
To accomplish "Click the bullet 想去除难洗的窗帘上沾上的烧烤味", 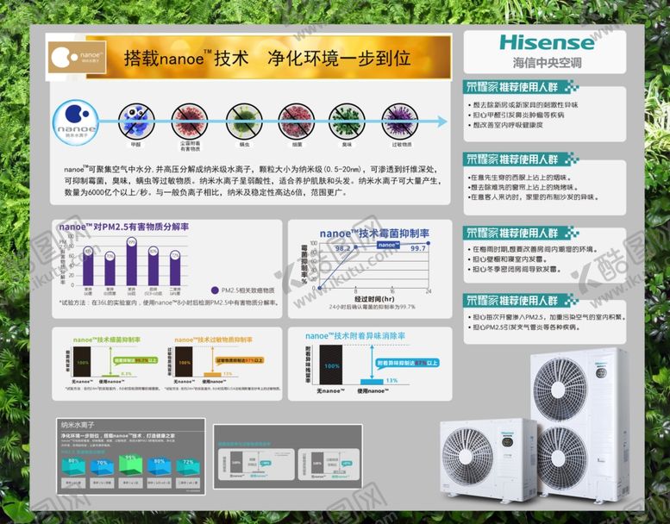I will (x=523, y=187).
